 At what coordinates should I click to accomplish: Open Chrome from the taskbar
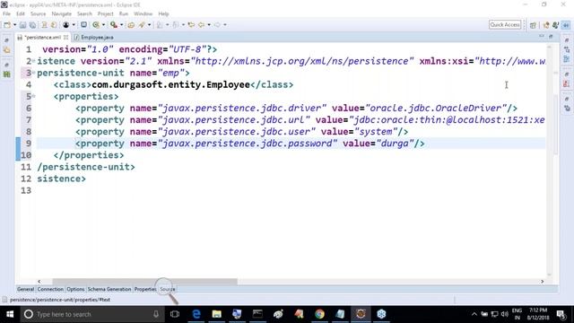tap(319, 314)
